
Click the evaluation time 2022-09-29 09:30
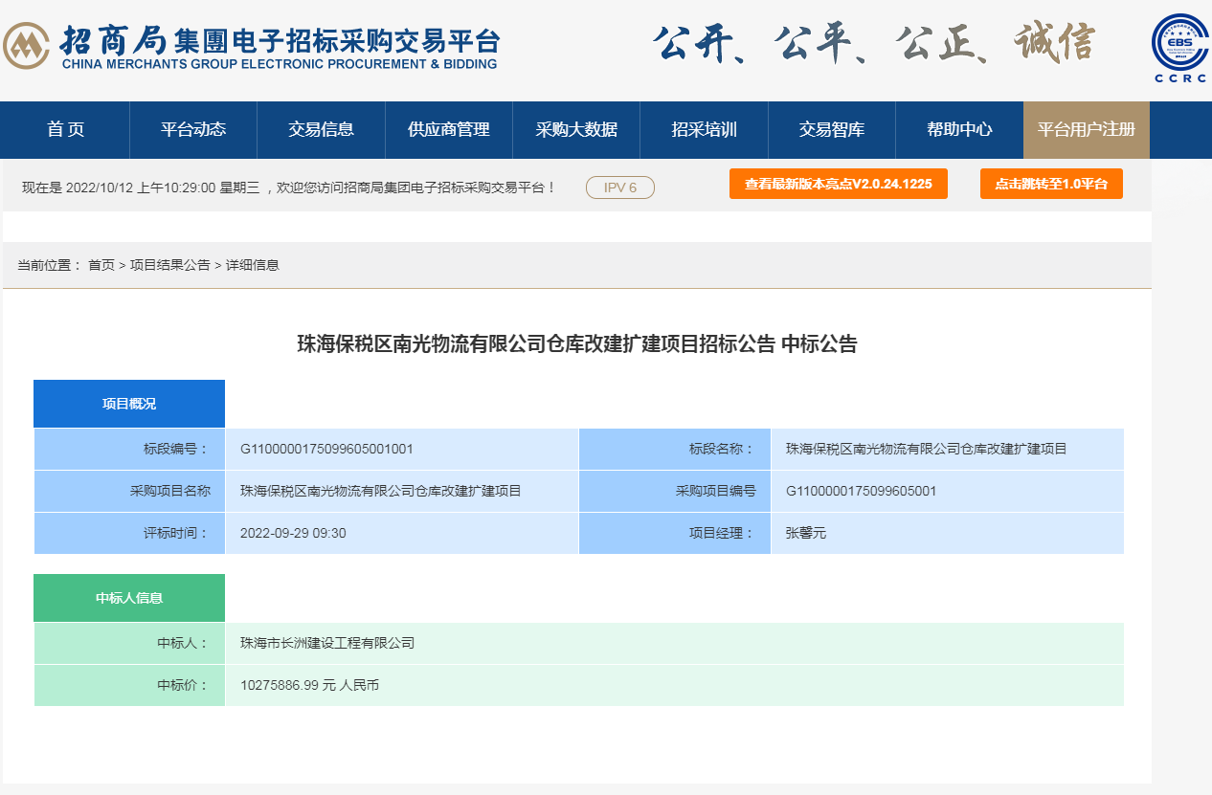coord(293,533)
